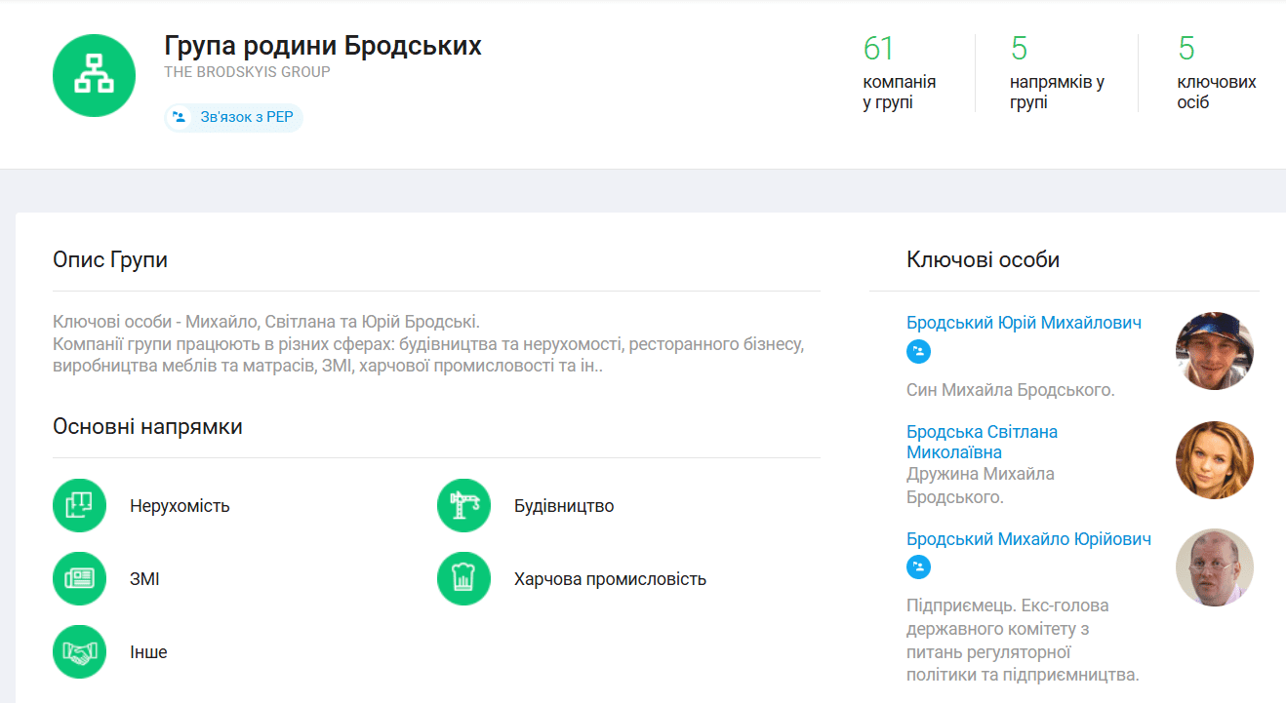This screenshot has width=1286, height=703.
Task: Click the Інше handshake icon
Action: coord(79,651)
